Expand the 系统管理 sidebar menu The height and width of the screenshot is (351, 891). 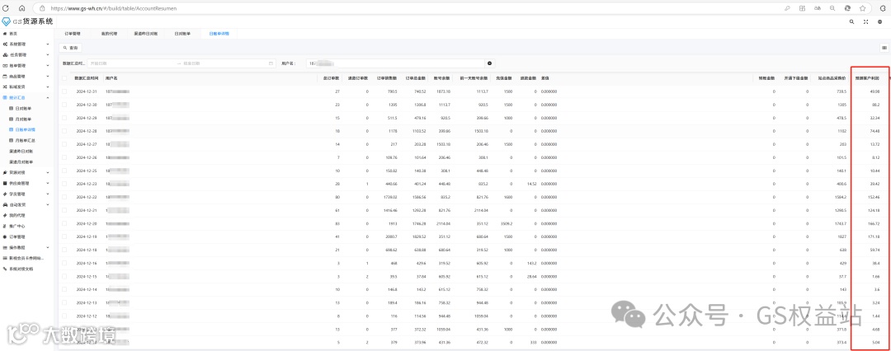click(27, 44)
